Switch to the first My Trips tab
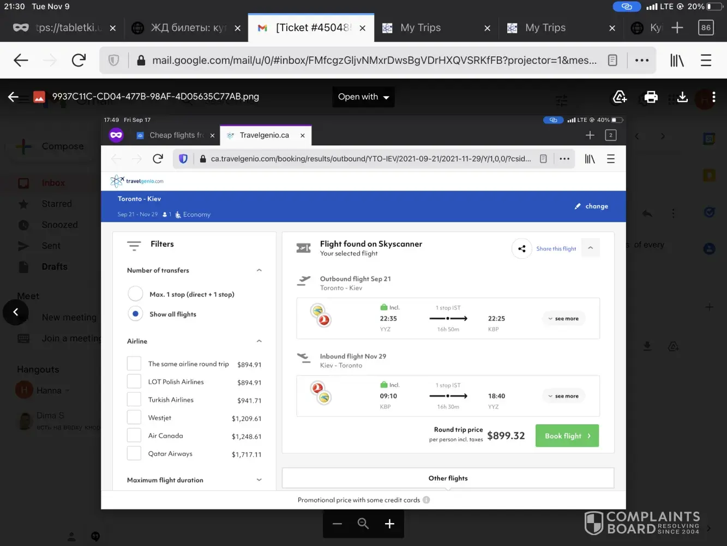The width and height of the screenshot is (727, 546). point(420,28)
